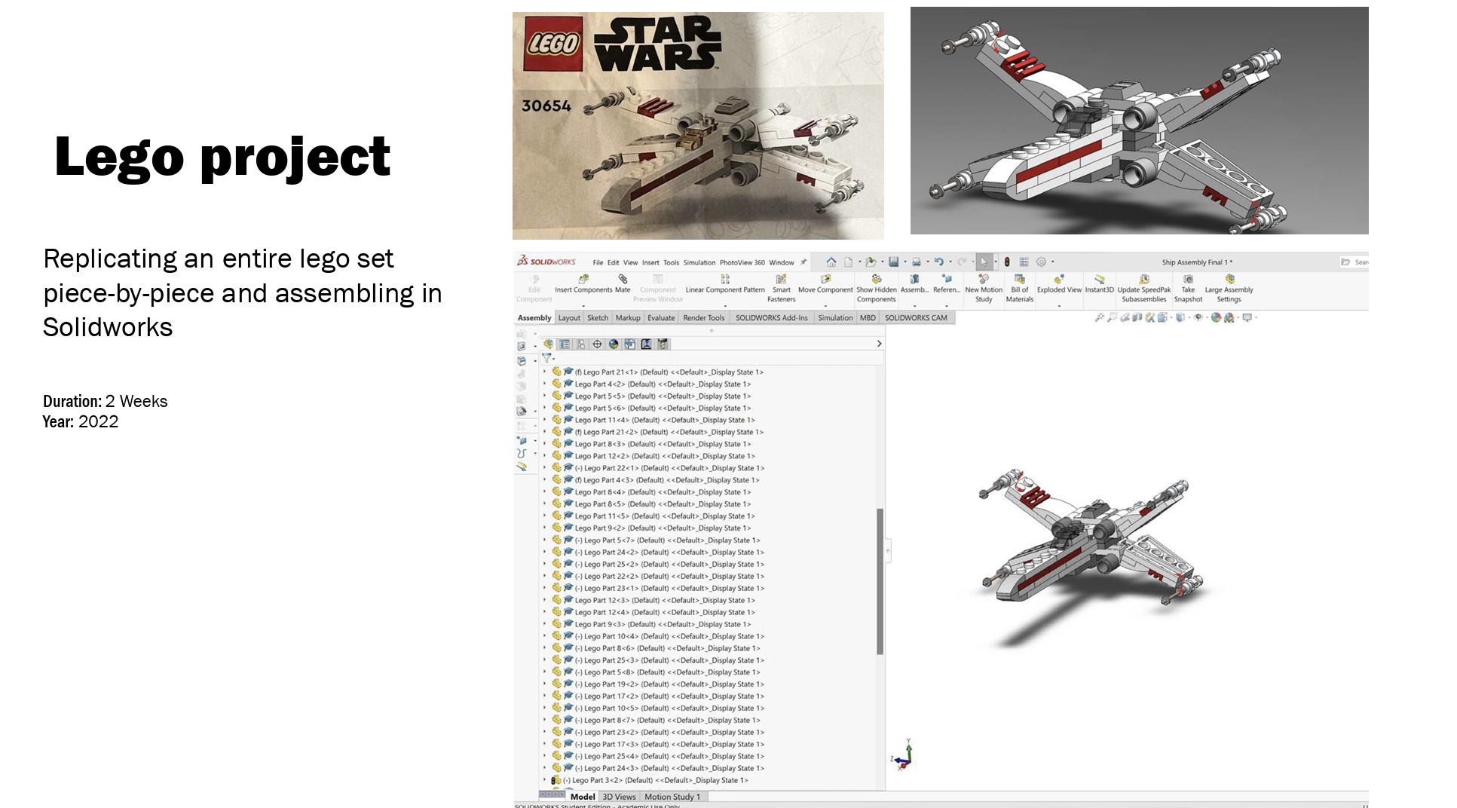The width and height of the screenshot is (1457, 808).
Task: Click the Edit Appearance color sphere icon
Action: 1216,317
